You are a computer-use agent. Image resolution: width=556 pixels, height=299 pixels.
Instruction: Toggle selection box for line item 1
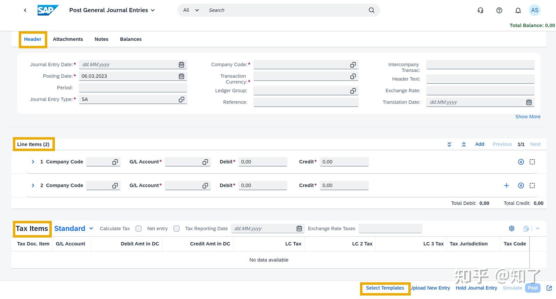[532, 162]
